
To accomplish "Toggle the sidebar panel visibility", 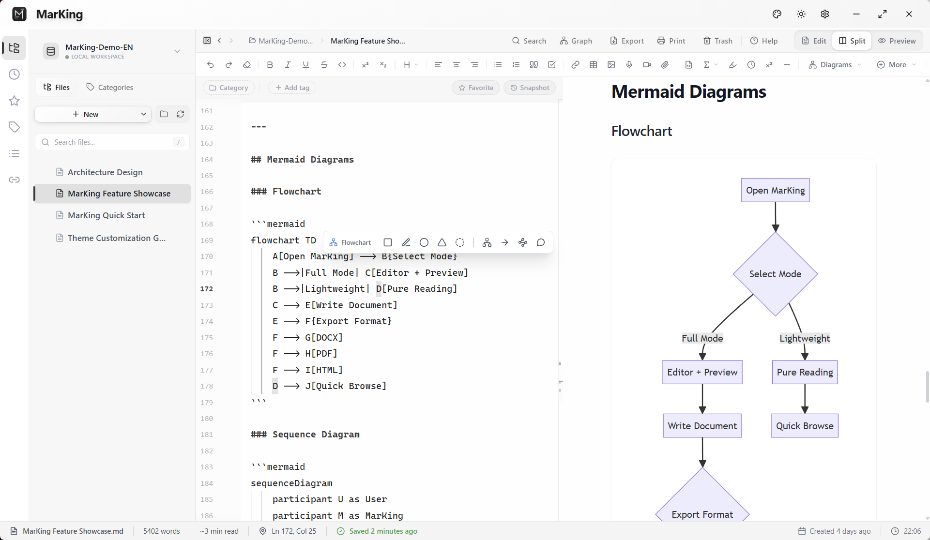I will tap(207, 41).
